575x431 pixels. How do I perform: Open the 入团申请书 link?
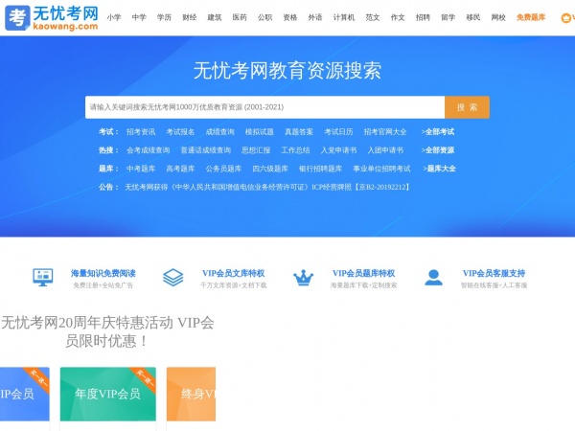[385, 150]
